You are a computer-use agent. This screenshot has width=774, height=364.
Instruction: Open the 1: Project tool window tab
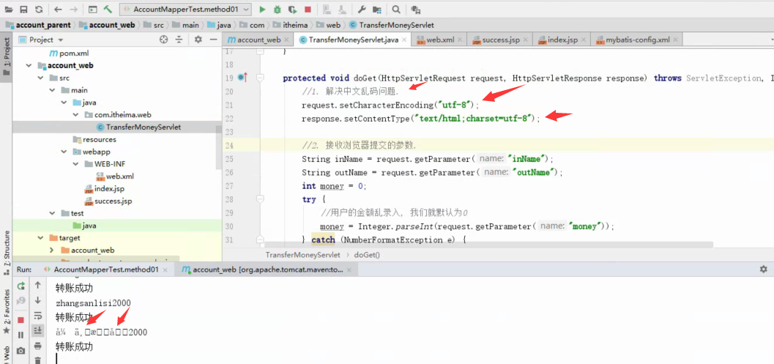coord(6,57)
